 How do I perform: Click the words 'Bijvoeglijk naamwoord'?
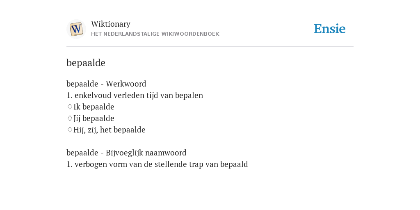coord(146,153)
